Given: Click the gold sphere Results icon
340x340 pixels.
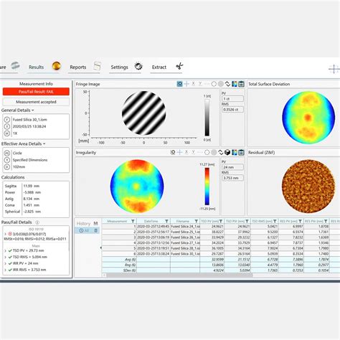Looking at the screenshot, I should (x=57, y=66).
